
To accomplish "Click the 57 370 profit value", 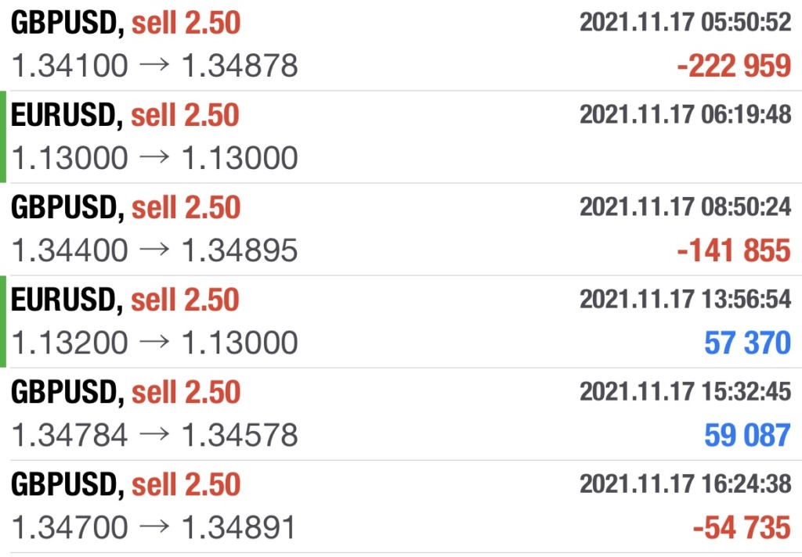I will [x=748, y=343].
